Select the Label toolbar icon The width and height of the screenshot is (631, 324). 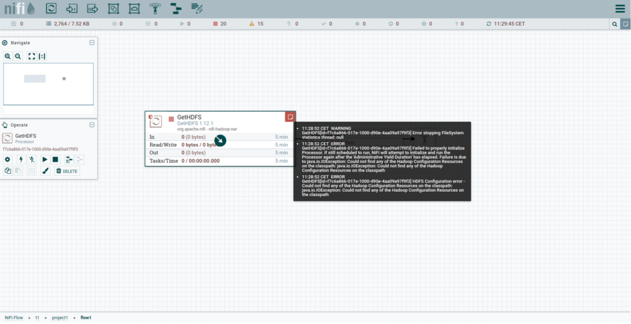197,8
